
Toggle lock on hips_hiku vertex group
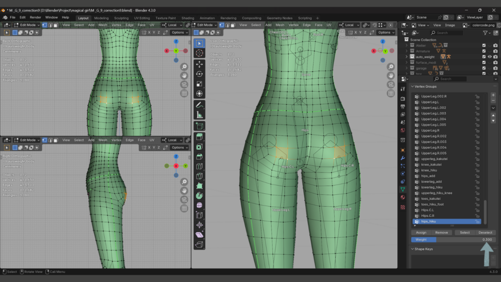tap(477, 221)
